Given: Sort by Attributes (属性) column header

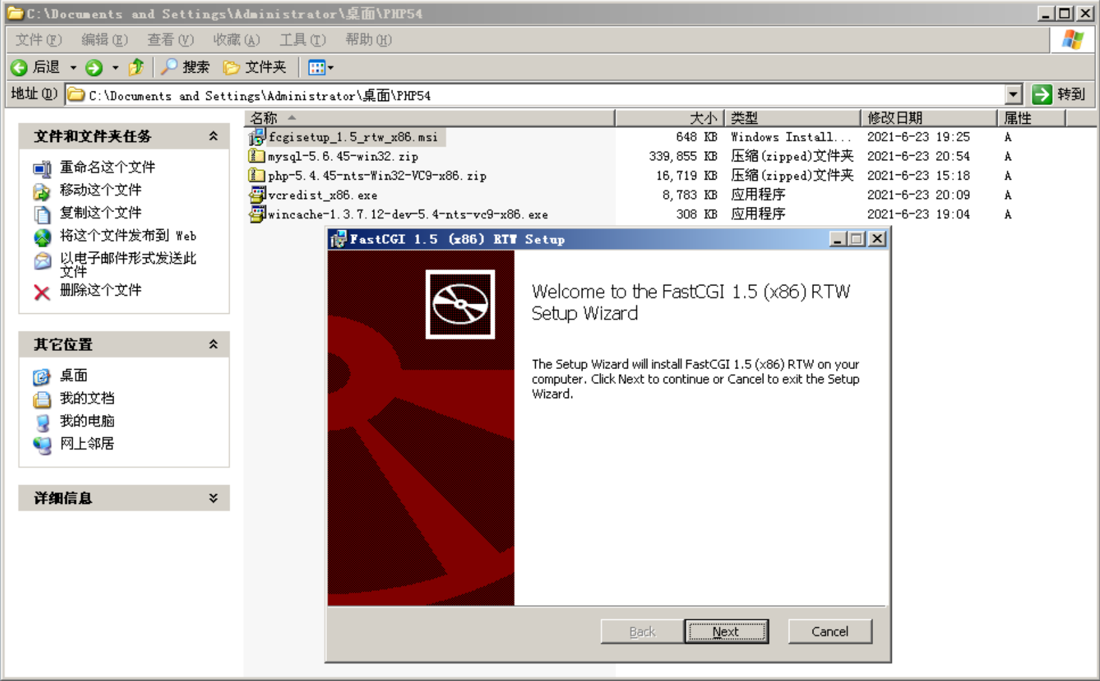Looking at the screenshot, I should coord(1031,117).
